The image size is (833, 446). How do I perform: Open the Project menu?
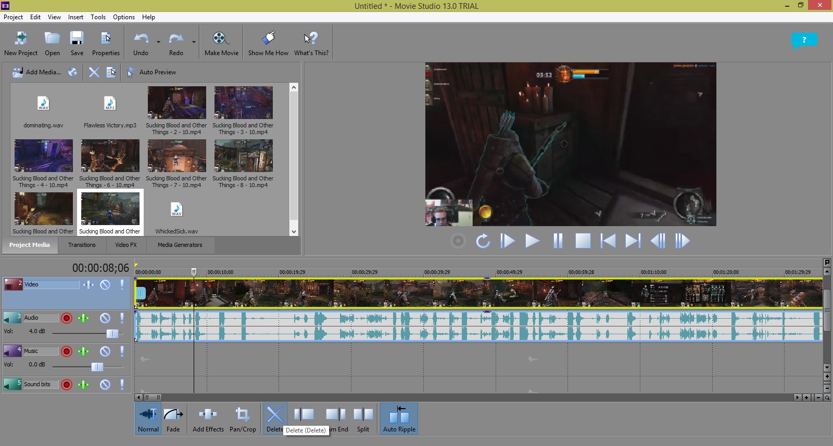click(13, 17)
